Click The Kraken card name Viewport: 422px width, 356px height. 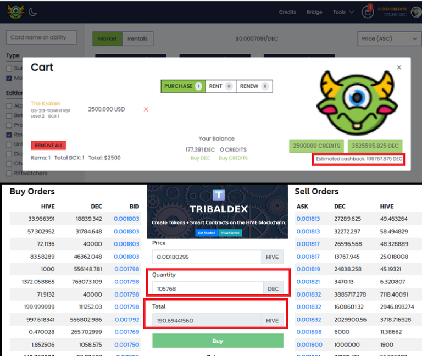point(46,104)
